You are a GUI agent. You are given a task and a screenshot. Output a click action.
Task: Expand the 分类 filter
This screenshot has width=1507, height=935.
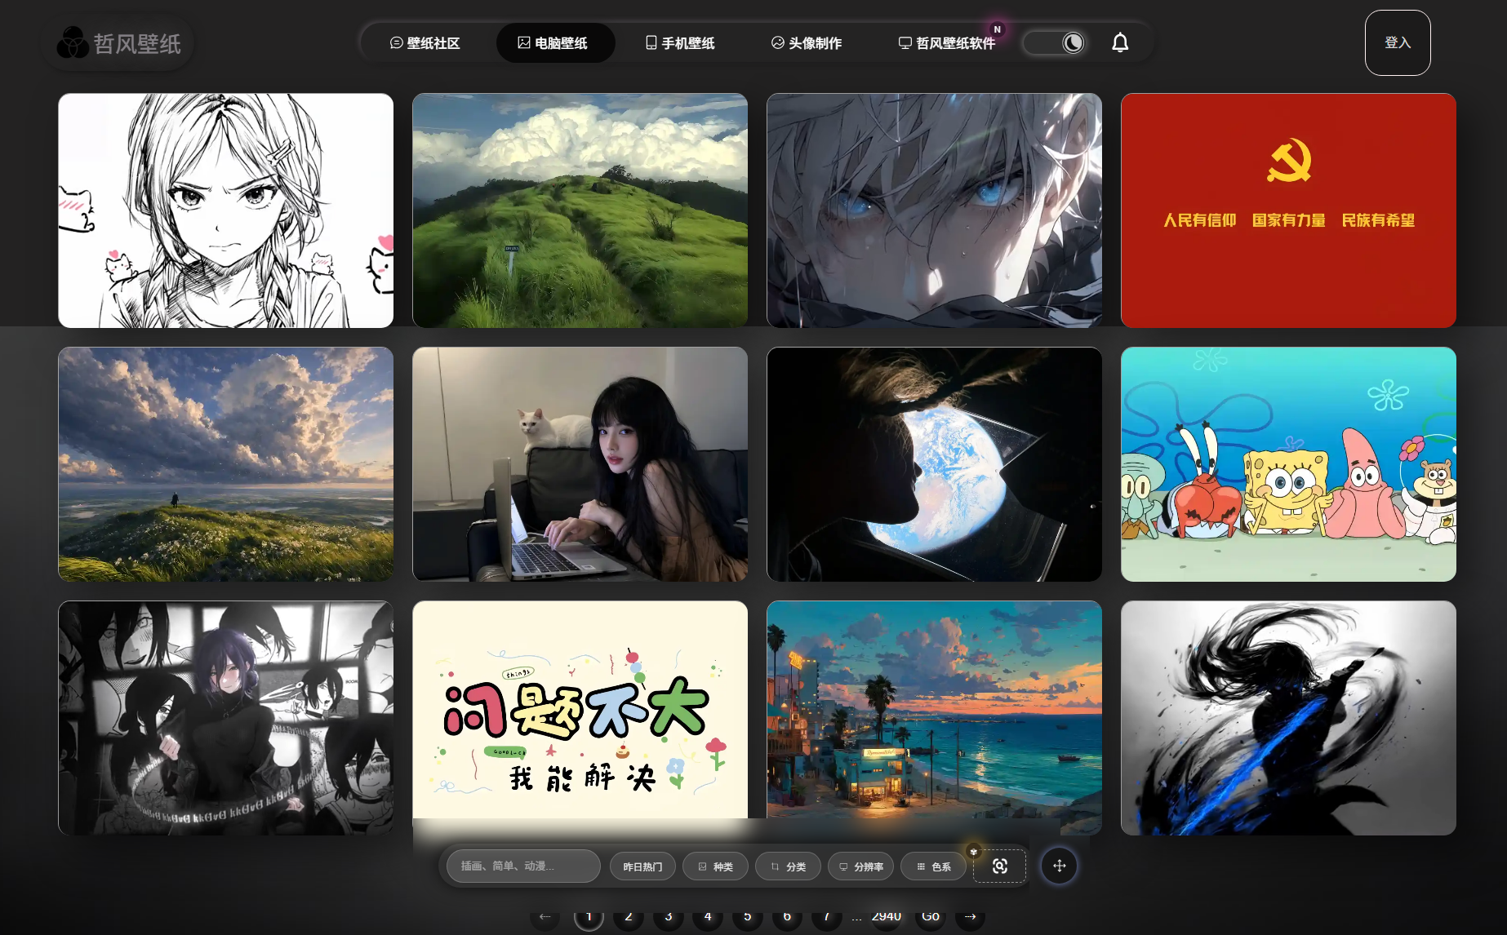click(x=788, y=866)
